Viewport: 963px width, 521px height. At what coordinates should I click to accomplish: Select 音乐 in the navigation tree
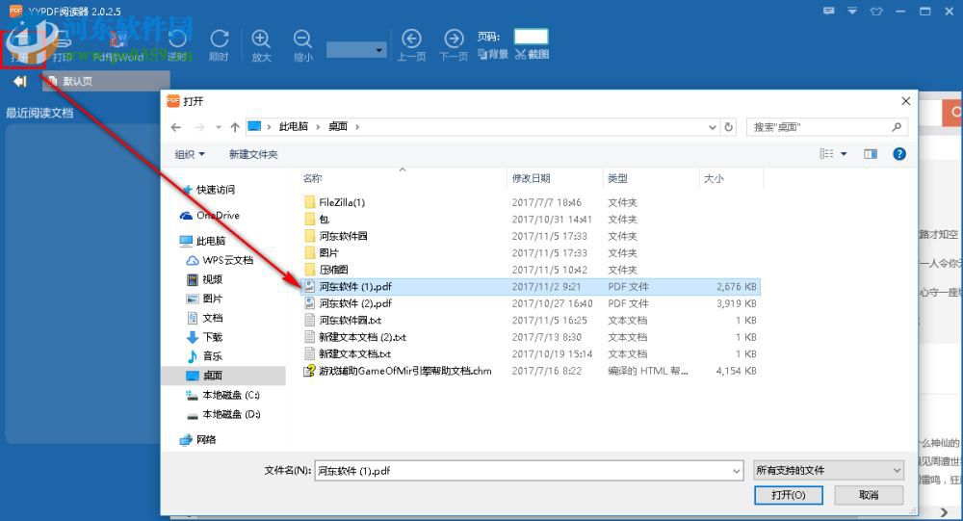[212, 356]
